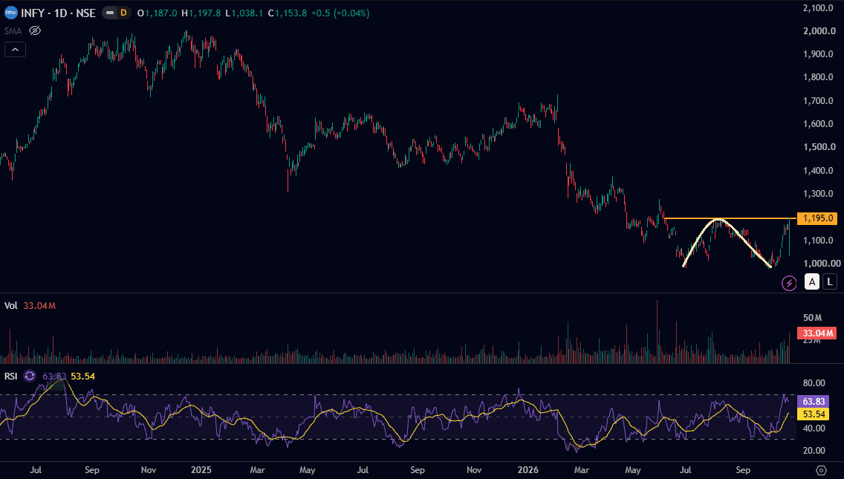
Task: Click the 40.00 RSI axis label
Action: [x=814, y=429]
